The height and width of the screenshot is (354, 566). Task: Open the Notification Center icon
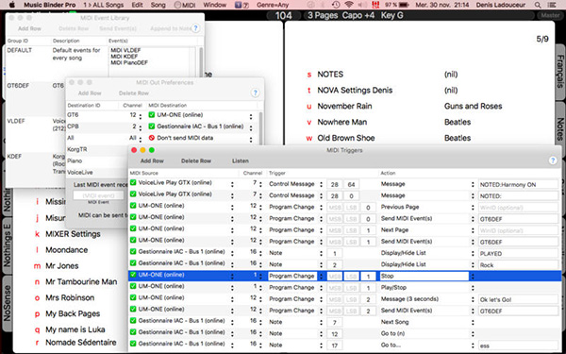[x=551, y=5]
